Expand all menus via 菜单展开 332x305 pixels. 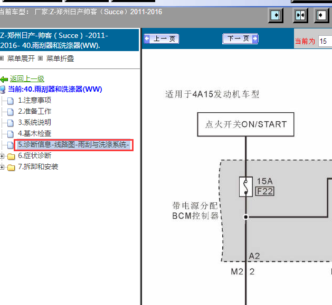point(21,58)
